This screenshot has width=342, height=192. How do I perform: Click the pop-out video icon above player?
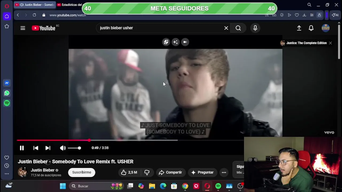(166, 42)
